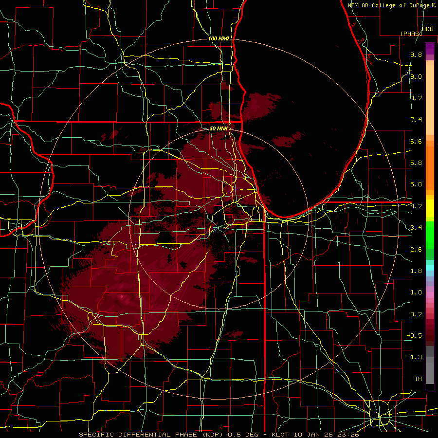438x438 pixels.
Task: Click the small logo icon after DuPage
Action: tap(433, 5)
